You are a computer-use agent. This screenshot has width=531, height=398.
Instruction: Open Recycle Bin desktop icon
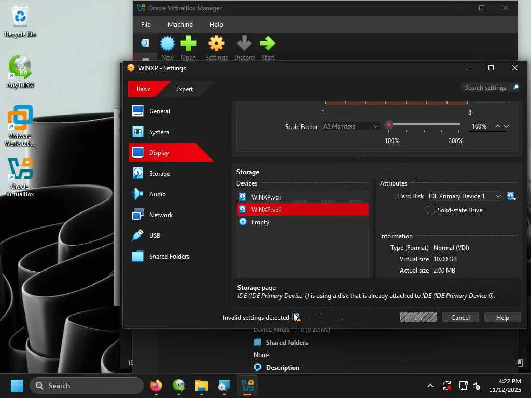point(20,21)
